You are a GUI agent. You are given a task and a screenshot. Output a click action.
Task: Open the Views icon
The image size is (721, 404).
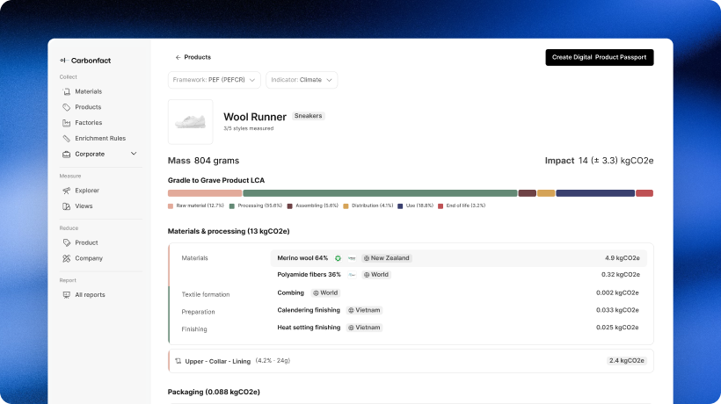[67, 206]
